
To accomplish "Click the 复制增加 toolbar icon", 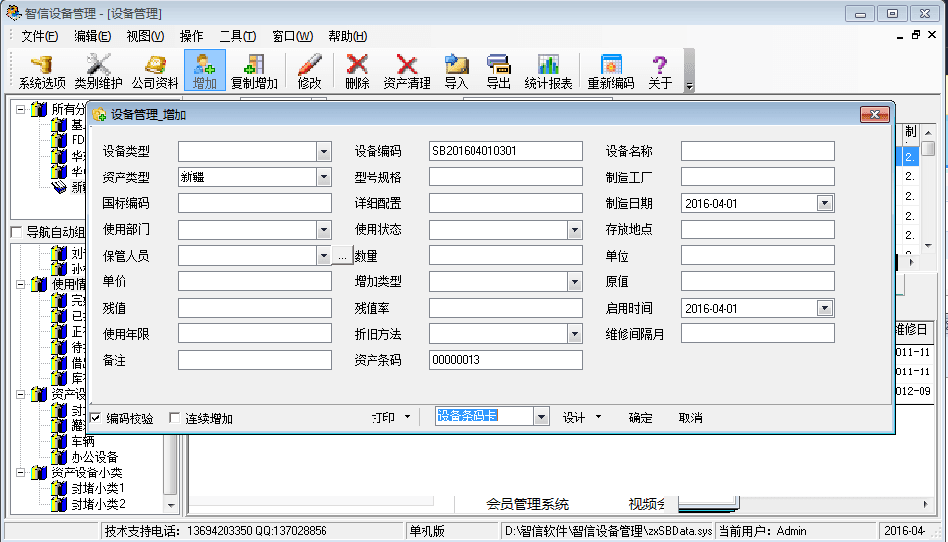I will pos(254,71).
